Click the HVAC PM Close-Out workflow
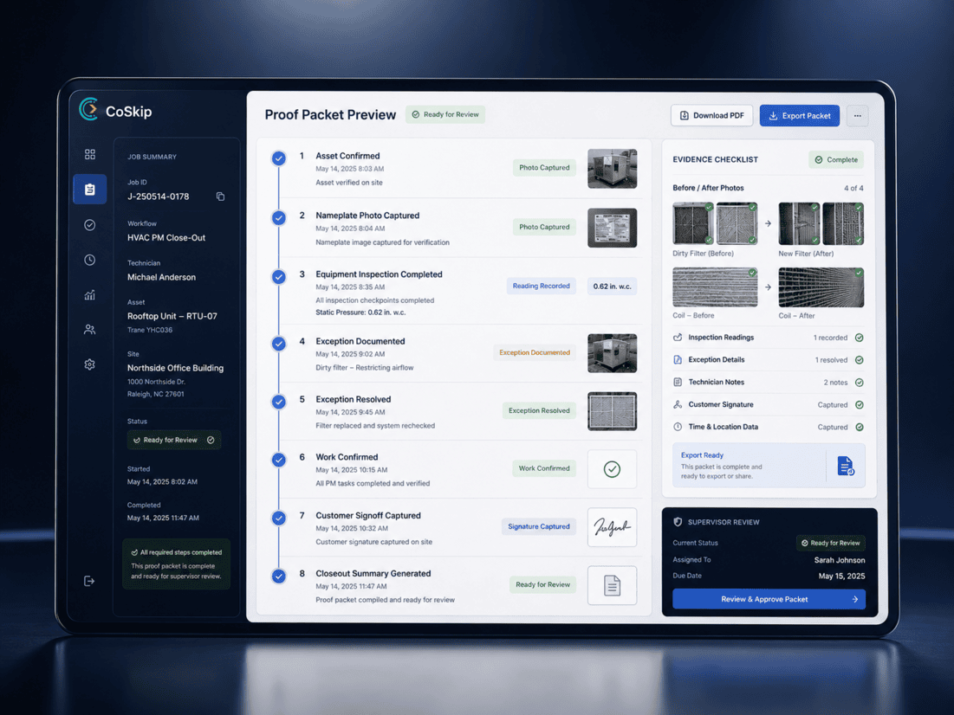954x715 pixels. click(166, 238)
